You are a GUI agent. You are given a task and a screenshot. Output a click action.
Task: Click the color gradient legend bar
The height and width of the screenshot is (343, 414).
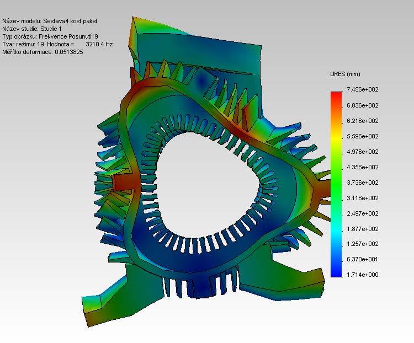pyautogui.click(x=336, y=184)
